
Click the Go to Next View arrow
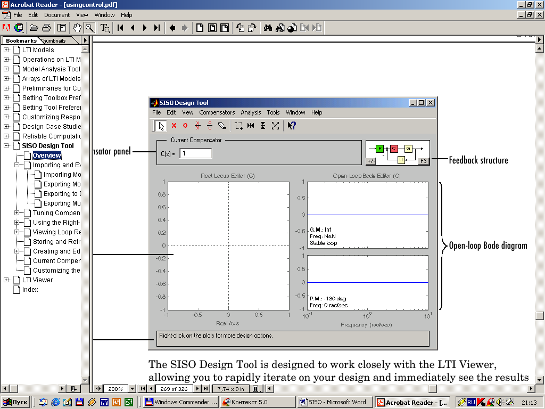(x=185, y=28)
